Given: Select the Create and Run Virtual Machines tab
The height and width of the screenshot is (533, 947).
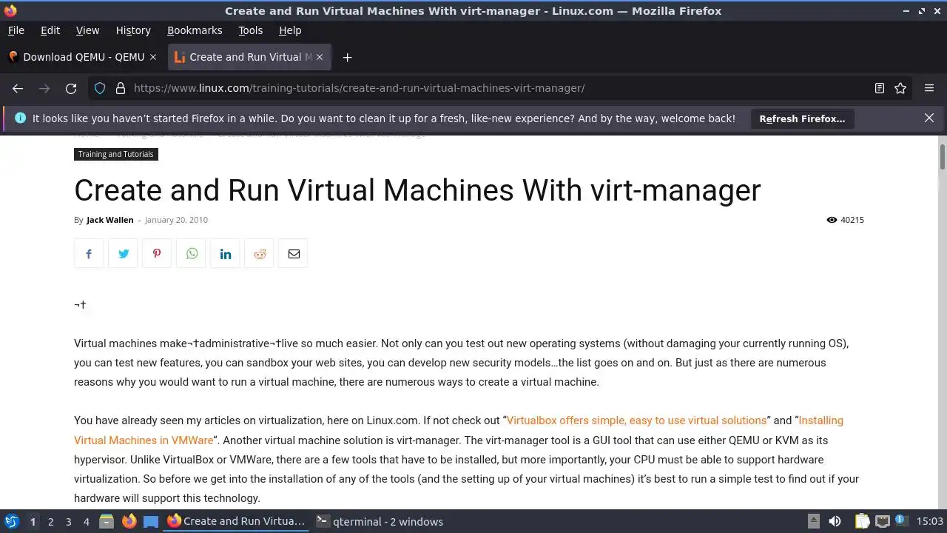Looking at the screenshot, I should (249, 57).
